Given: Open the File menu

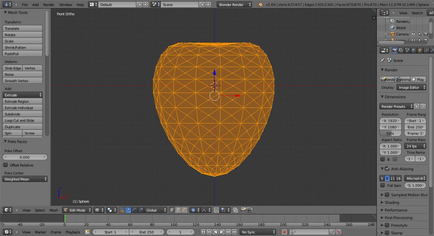Looking at the screenshot, I should [25, 5].
